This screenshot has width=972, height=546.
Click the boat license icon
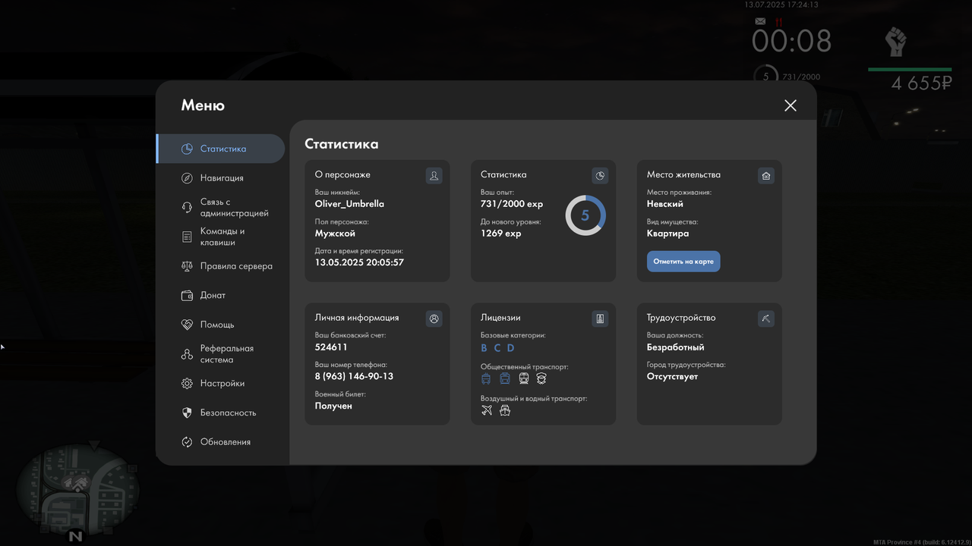[x=505, y=410]
